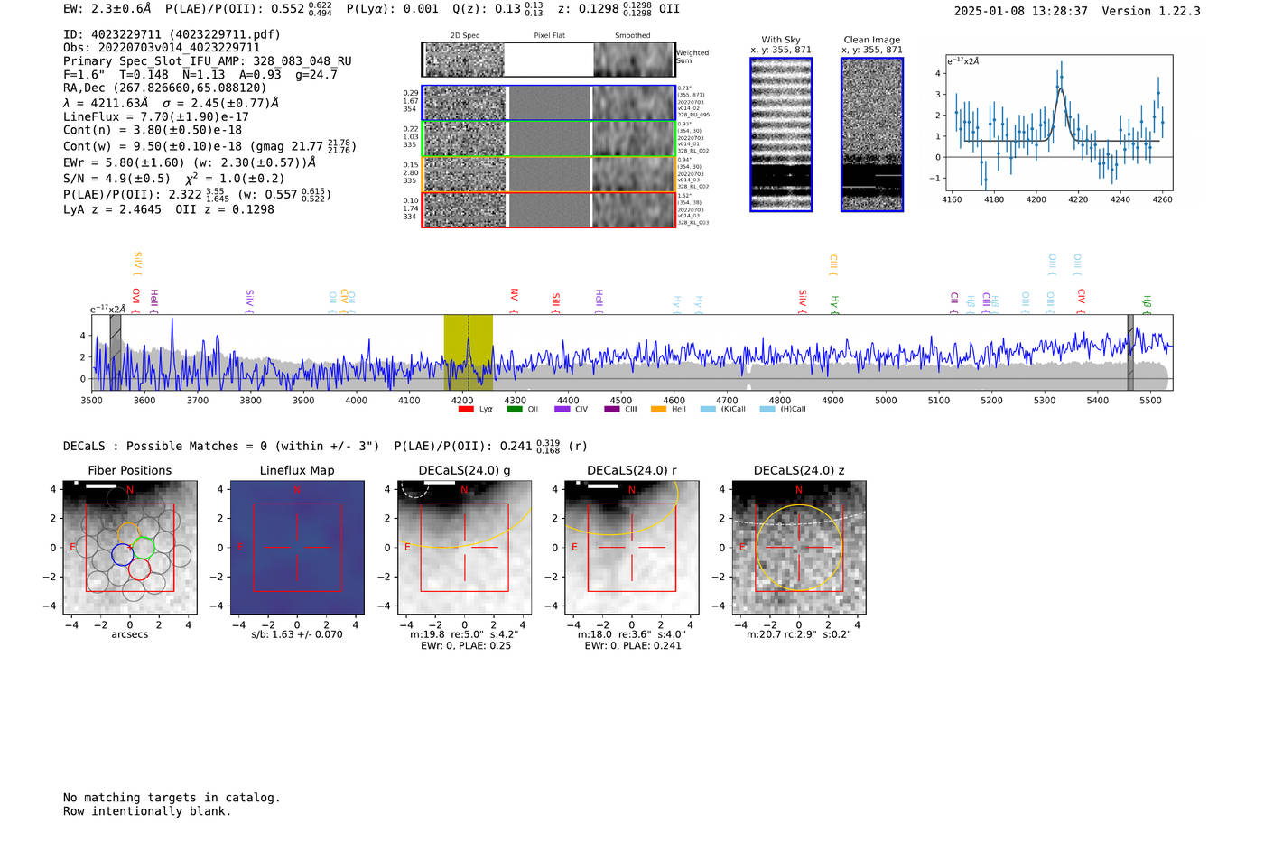Open the DECaLS(24.0) g image
Image resolution: width=1264 pixels, height=860 pixels.
click(x=464, y=547)
